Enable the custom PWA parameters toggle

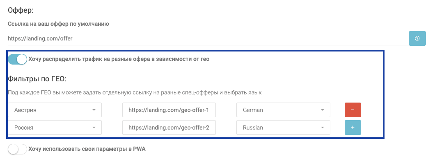click(17, 149)
